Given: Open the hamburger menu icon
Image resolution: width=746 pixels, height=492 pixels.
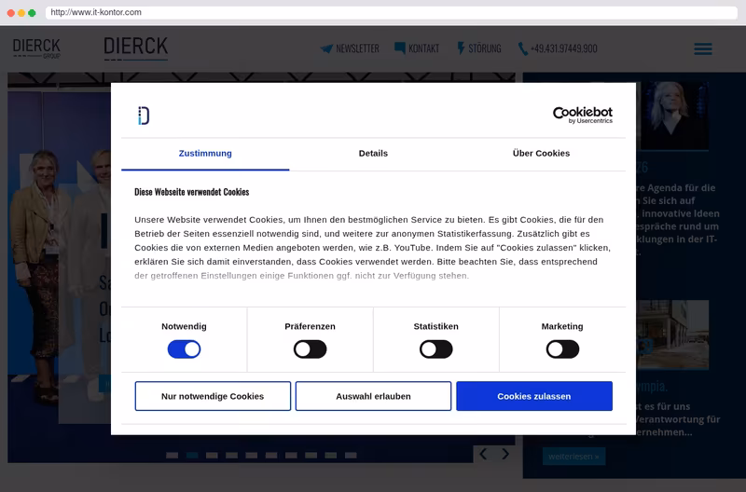Looking at the screenshot, I should pos(703,48).
